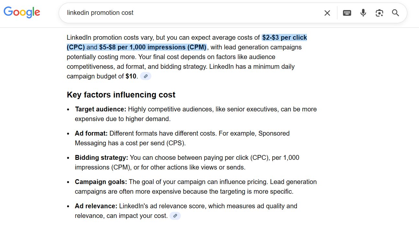This screenshot has height=226, width=419.
Task: Click the bold "Bidding strategy:" label
Action: coord(101,158)
